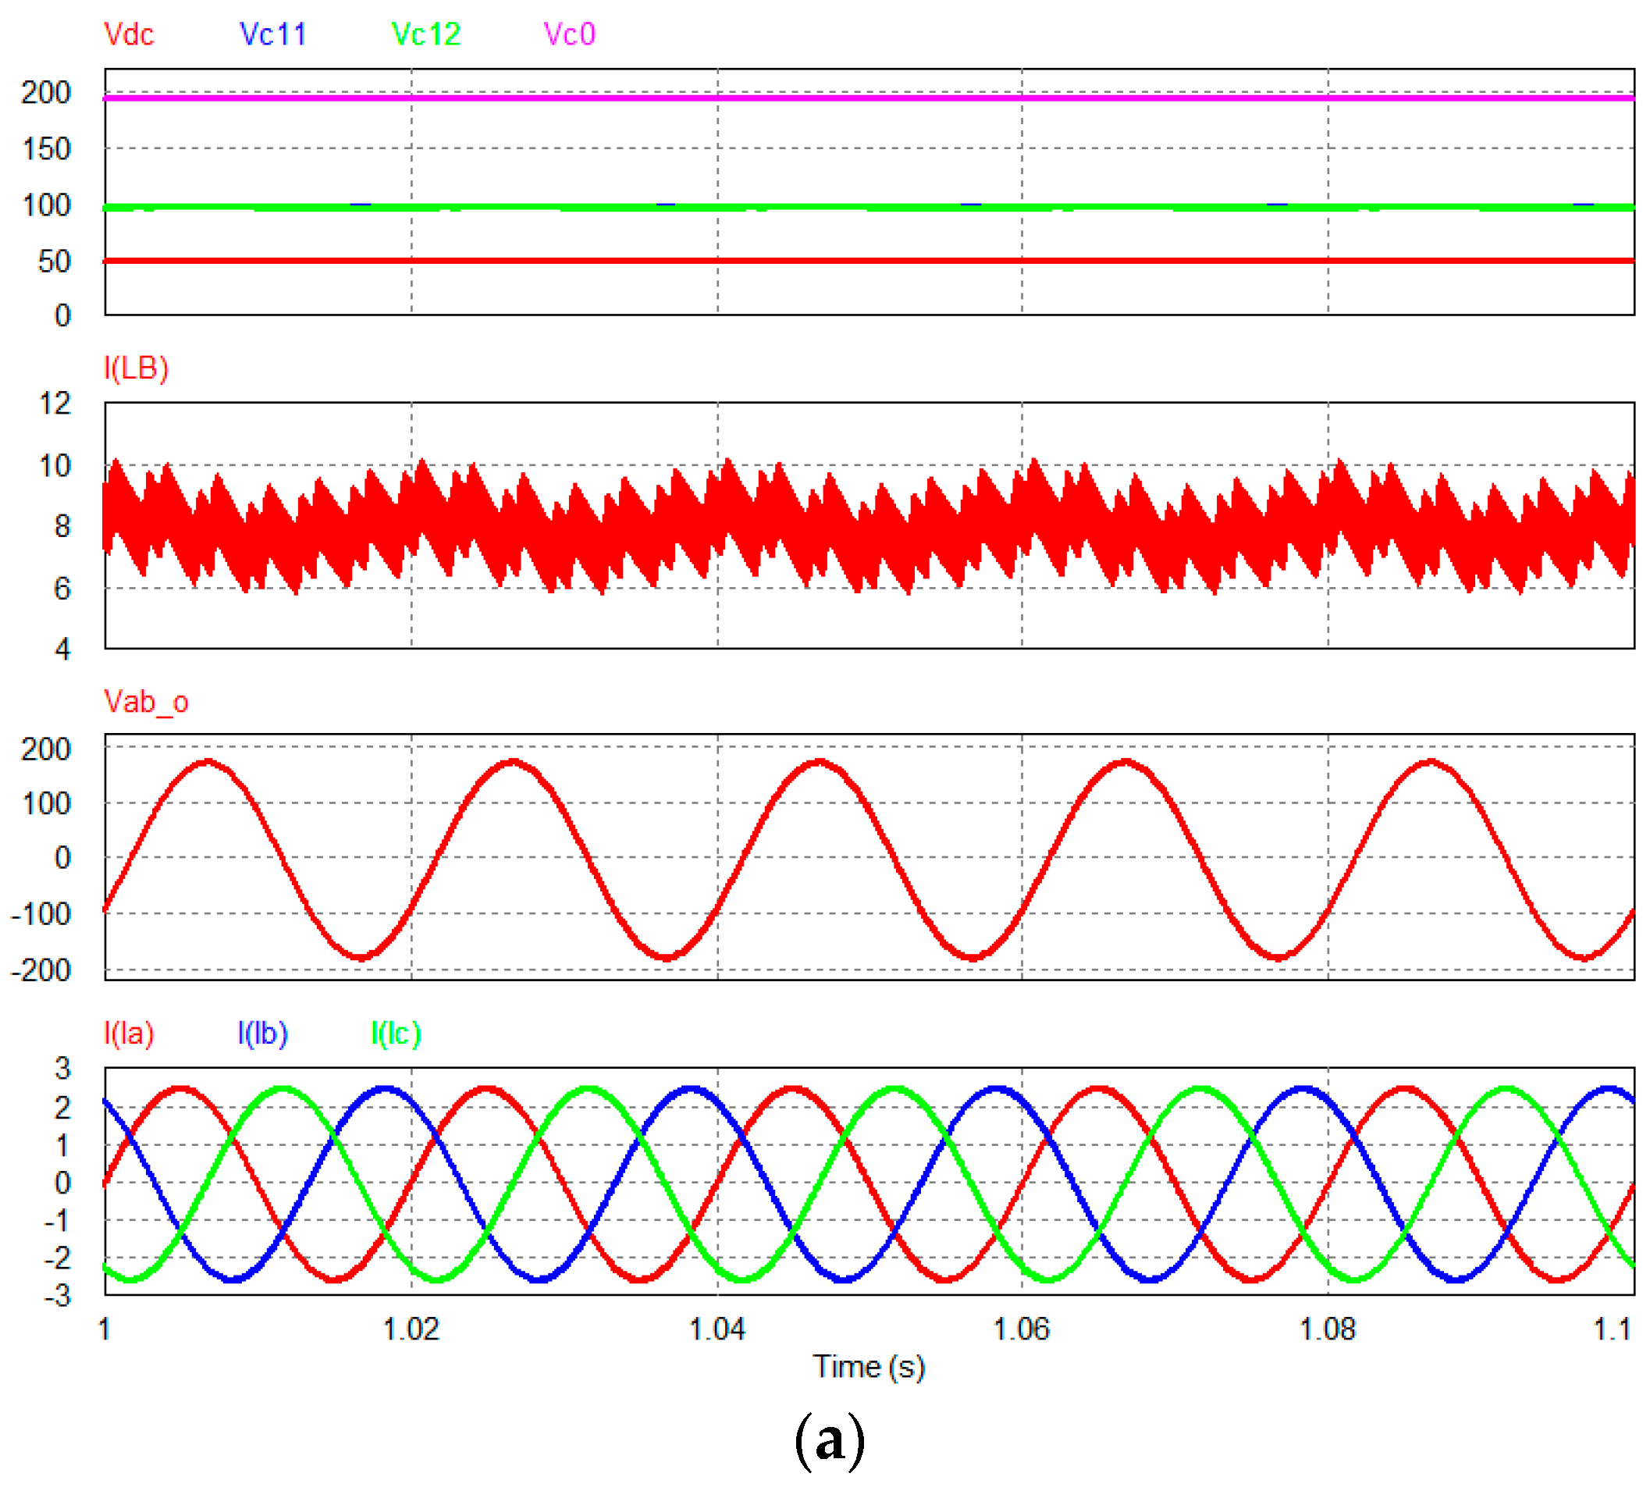
Task: Select the Vab_o plot label
Action: point(147,703)
